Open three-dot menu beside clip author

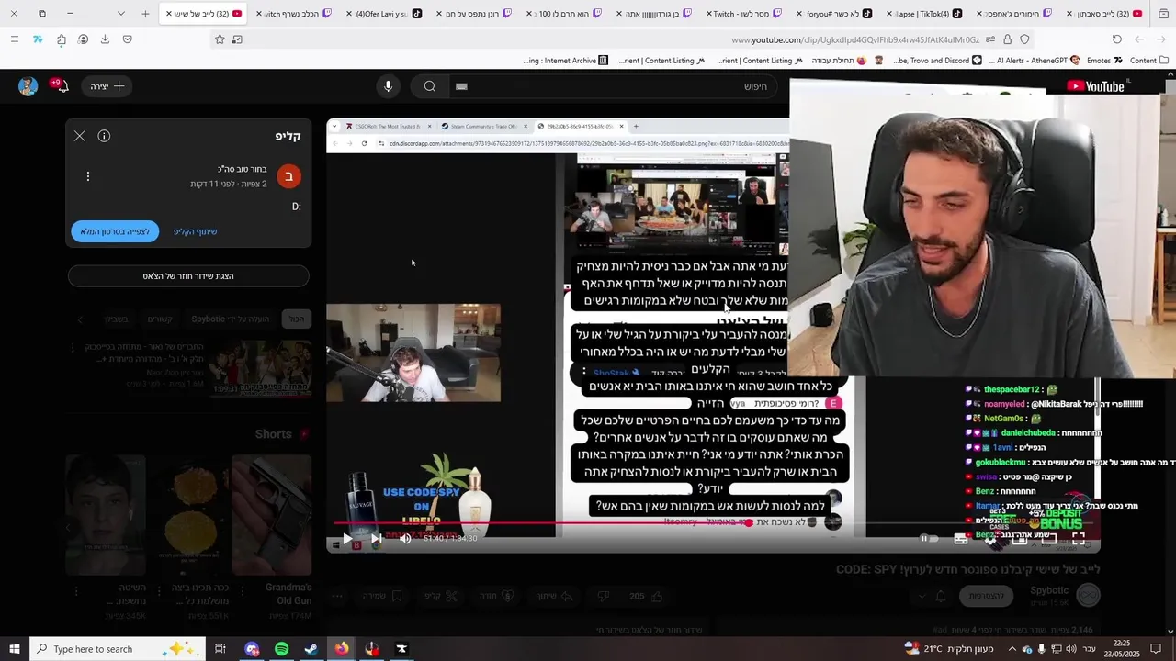point(88,176)
